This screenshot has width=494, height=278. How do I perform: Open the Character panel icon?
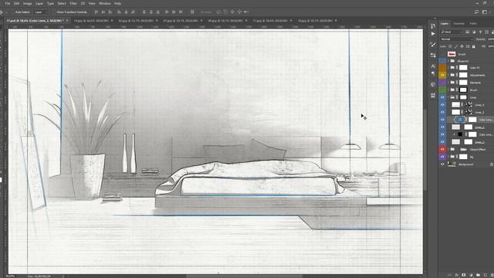tap(433, 66)
